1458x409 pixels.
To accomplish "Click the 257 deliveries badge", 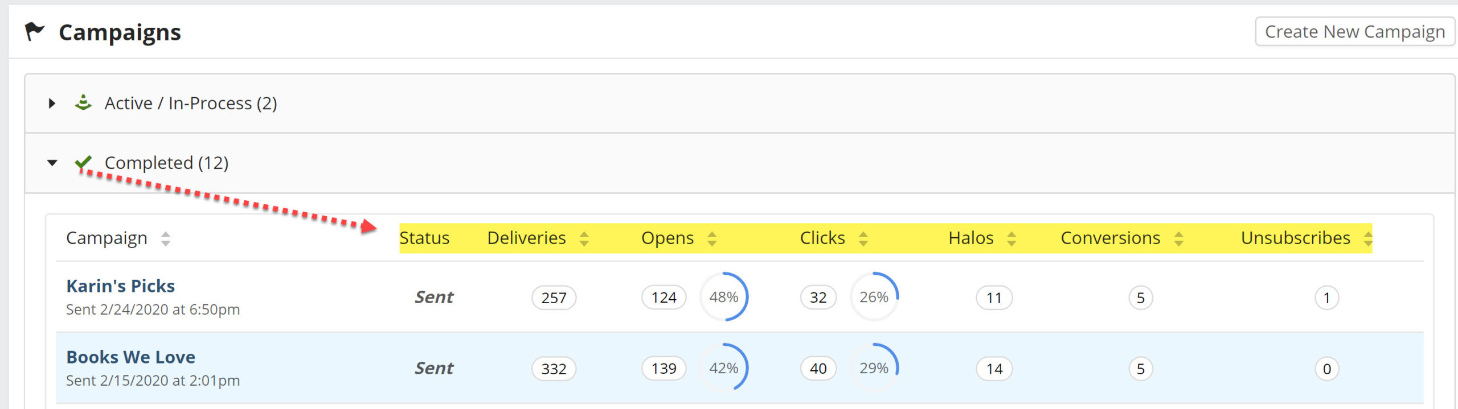I will [554, 298].
